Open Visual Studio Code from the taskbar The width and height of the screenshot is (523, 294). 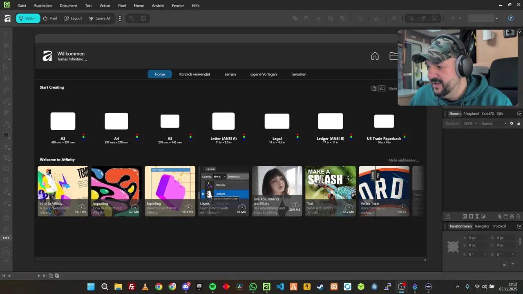click(x=280, y=287)
